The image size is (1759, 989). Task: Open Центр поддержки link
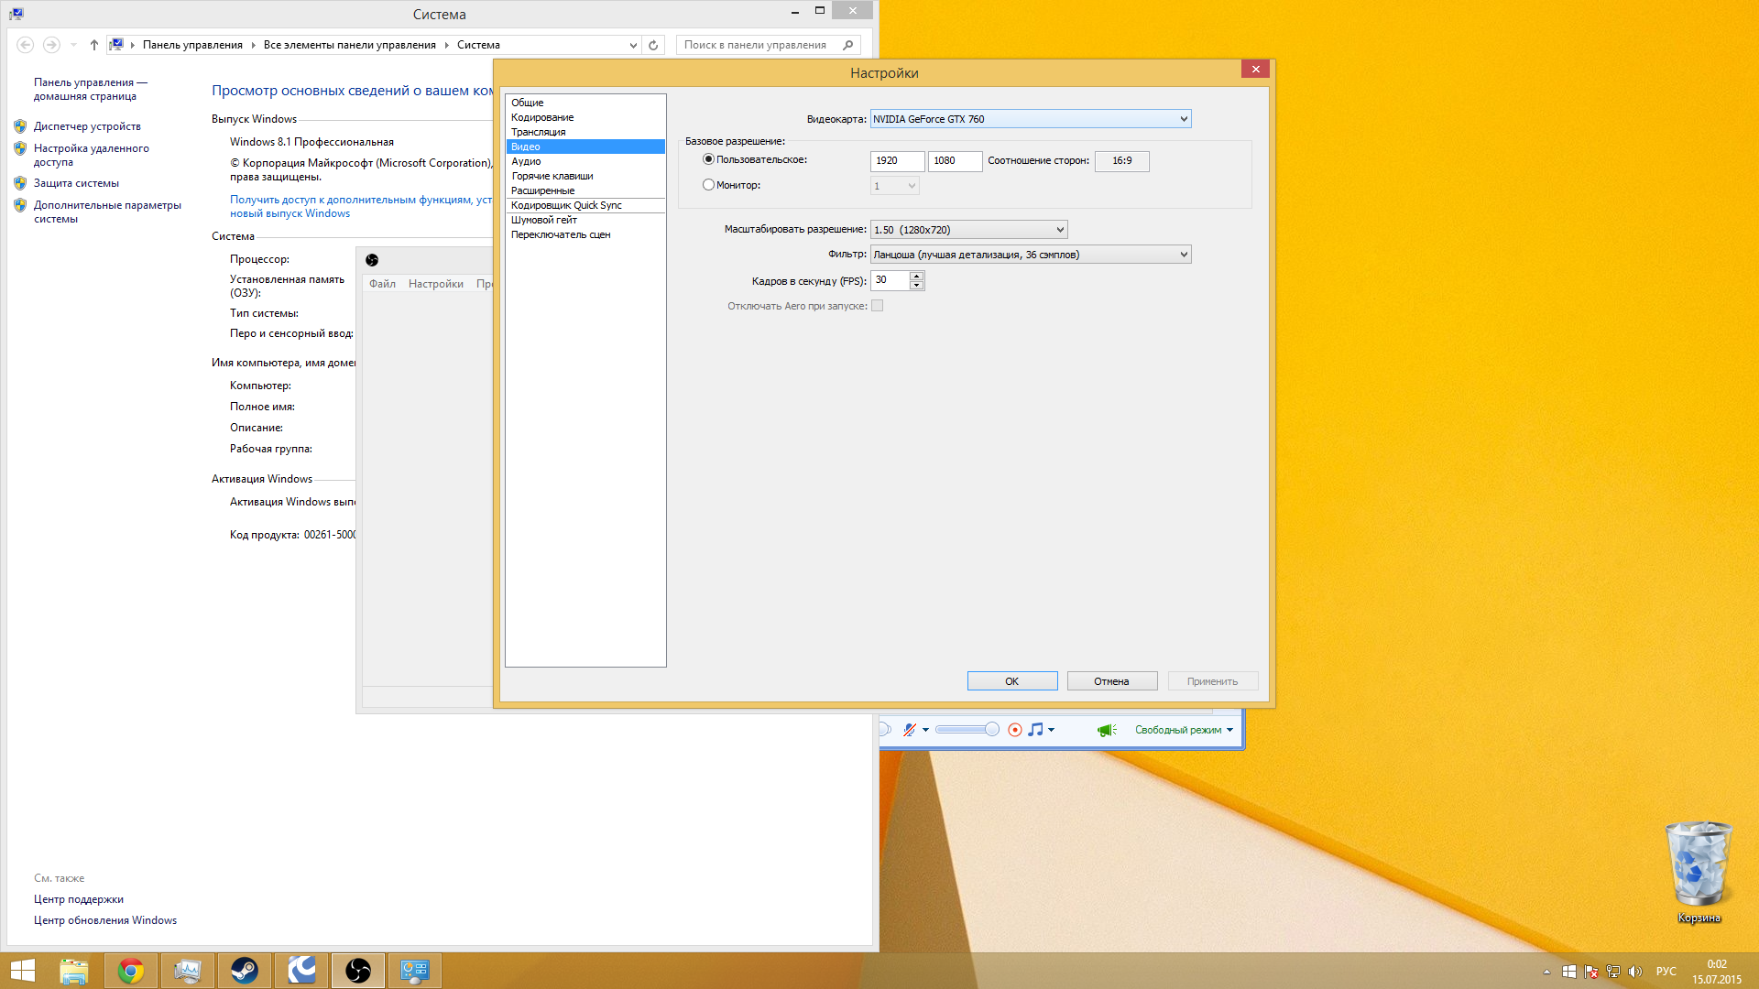(x=79, y=899)
